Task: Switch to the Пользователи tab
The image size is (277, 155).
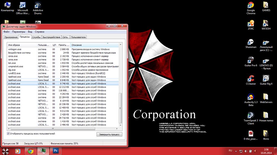Action: pyautogui.click(x=78, y=37)
